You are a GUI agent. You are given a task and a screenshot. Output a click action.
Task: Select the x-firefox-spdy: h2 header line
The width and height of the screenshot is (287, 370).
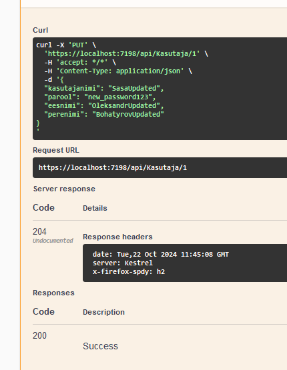[129, 271]
